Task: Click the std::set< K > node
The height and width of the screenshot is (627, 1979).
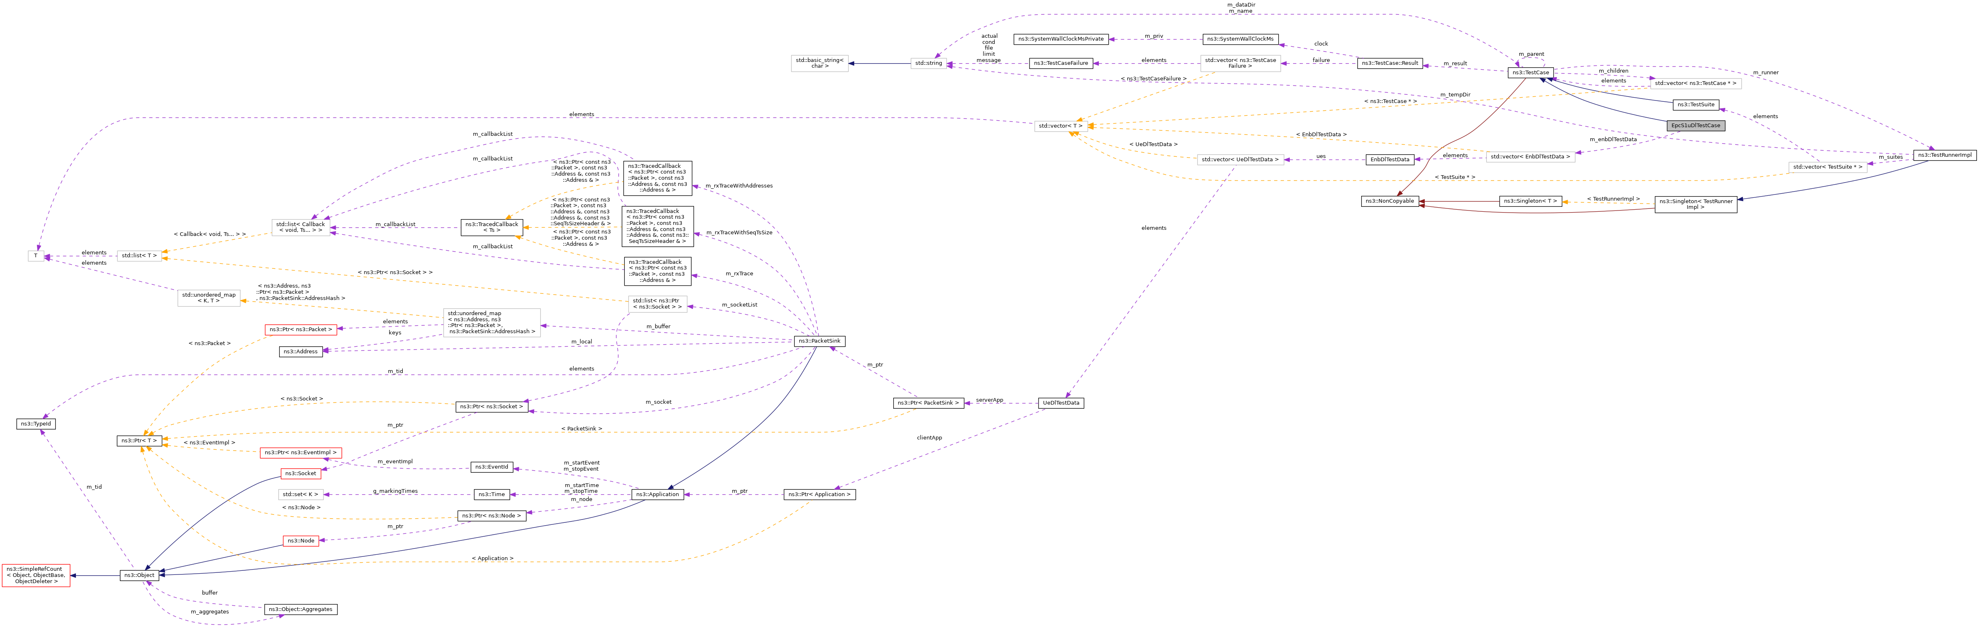Action: (300, 495)
